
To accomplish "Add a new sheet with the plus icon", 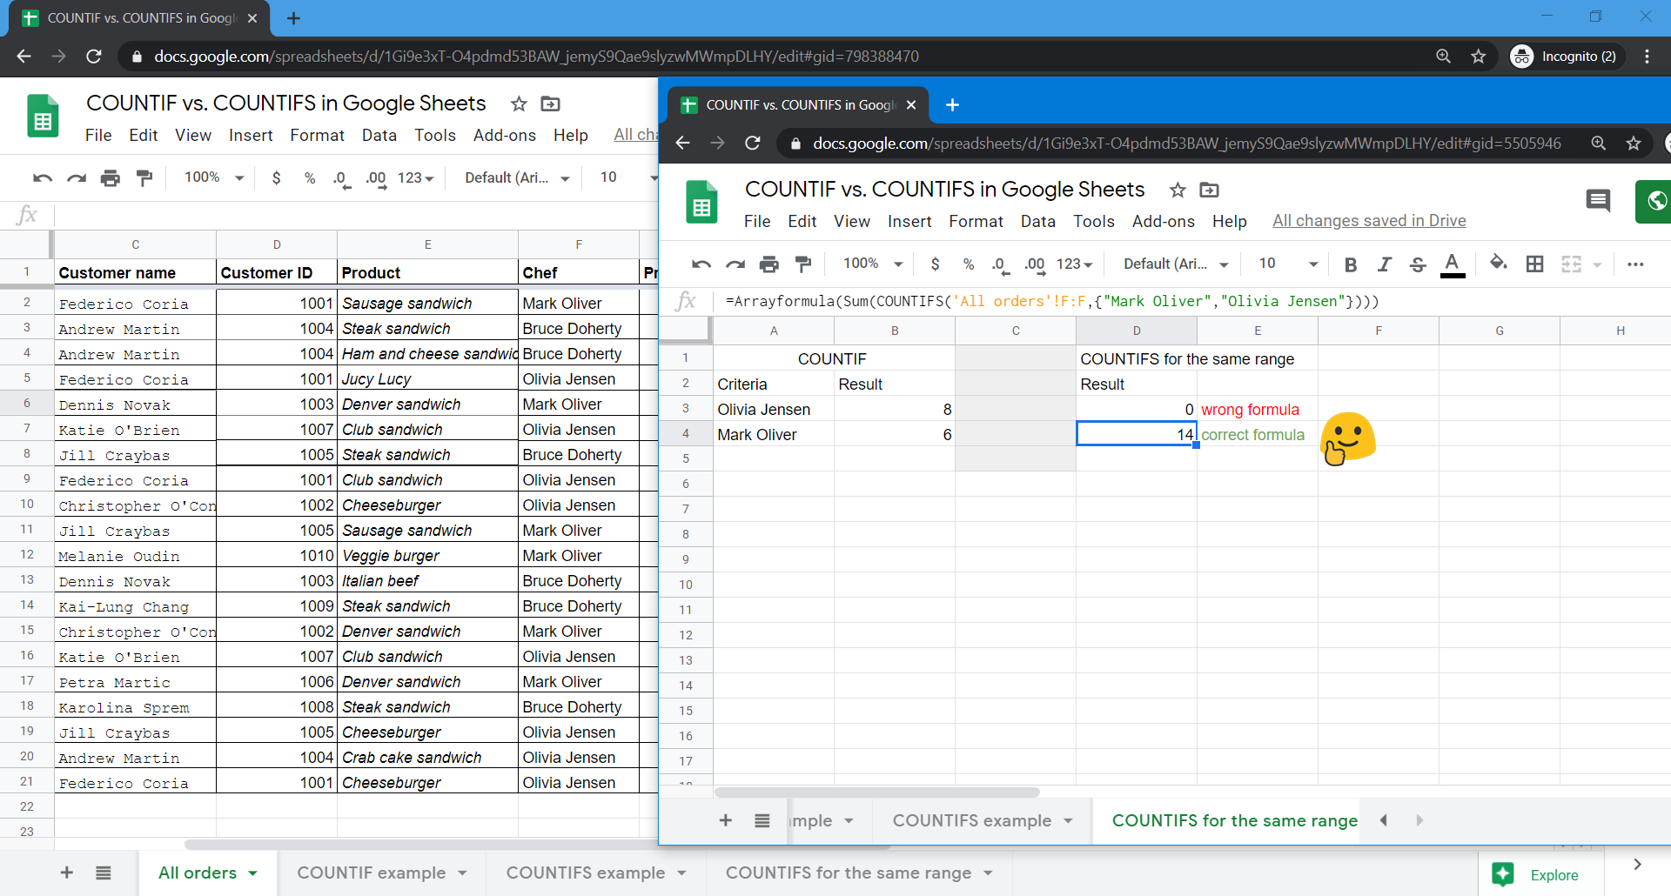I will pos(725,820).
